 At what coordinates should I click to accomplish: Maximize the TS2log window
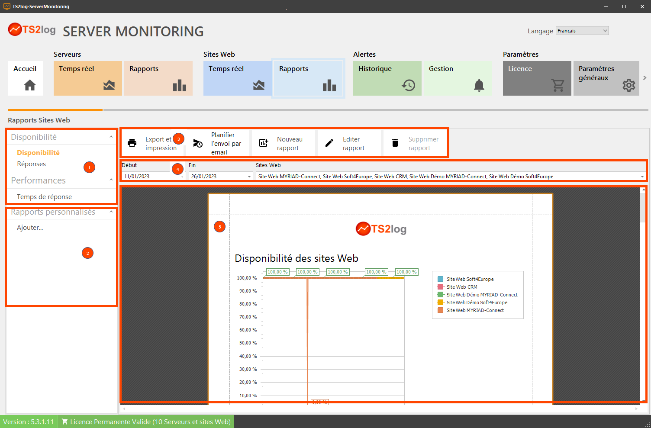[x=624, y=6]
